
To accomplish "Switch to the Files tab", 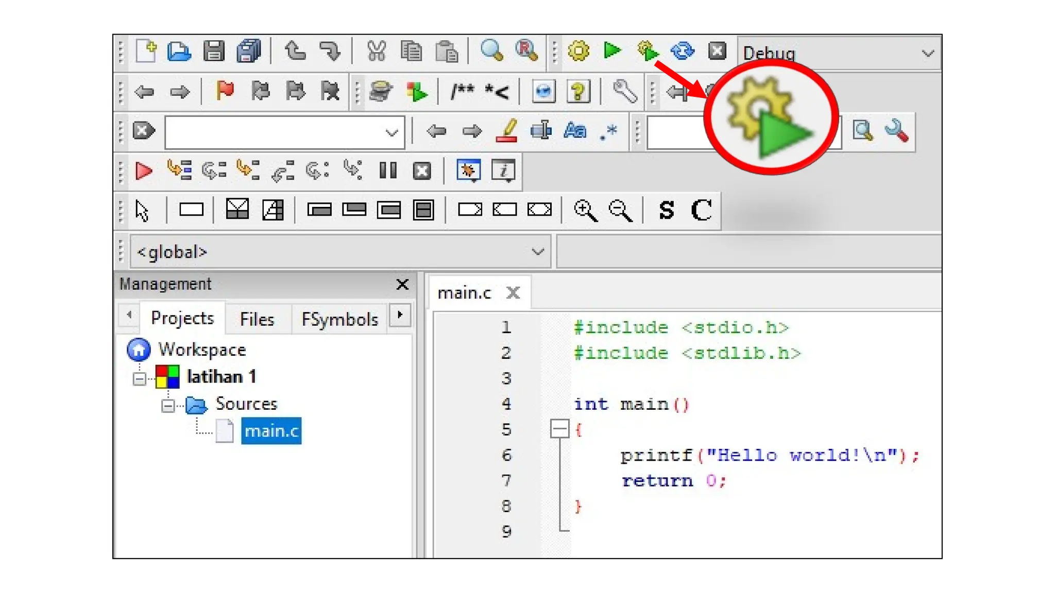I will pyautogui.click(x=257, y=319).
